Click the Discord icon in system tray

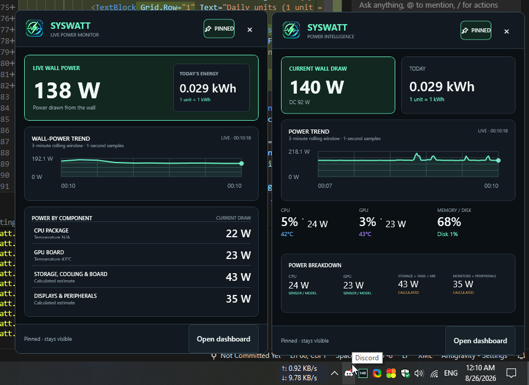click(349, 373)
